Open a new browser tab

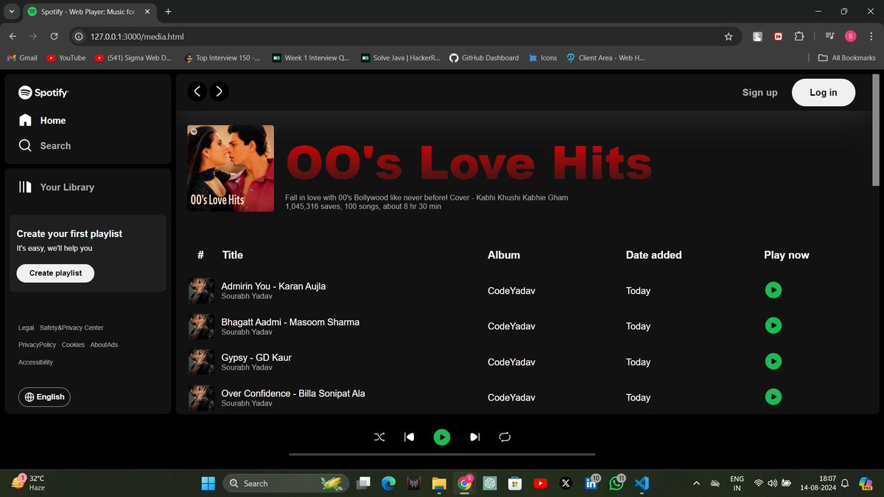[168, 12]
